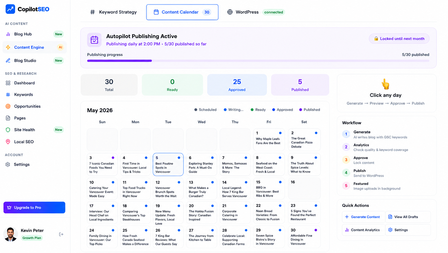
Task: Select empty May 16 calendar day
Action: point(304,189)
